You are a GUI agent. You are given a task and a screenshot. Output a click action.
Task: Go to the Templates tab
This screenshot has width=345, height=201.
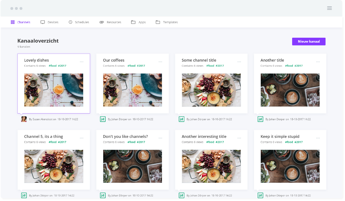(x=170, y=22)
